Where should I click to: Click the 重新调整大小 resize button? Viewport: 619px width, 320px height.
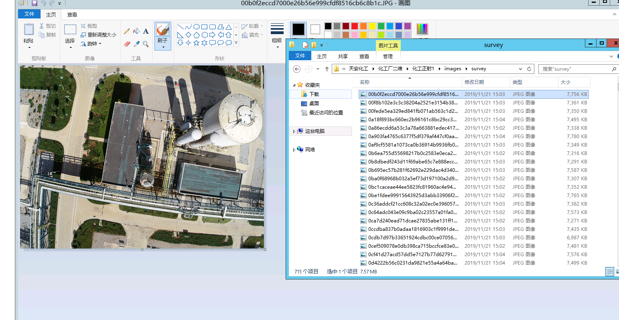pos(99,35)
